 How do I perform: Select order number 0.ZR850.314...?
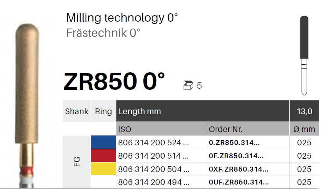(234, 142)
